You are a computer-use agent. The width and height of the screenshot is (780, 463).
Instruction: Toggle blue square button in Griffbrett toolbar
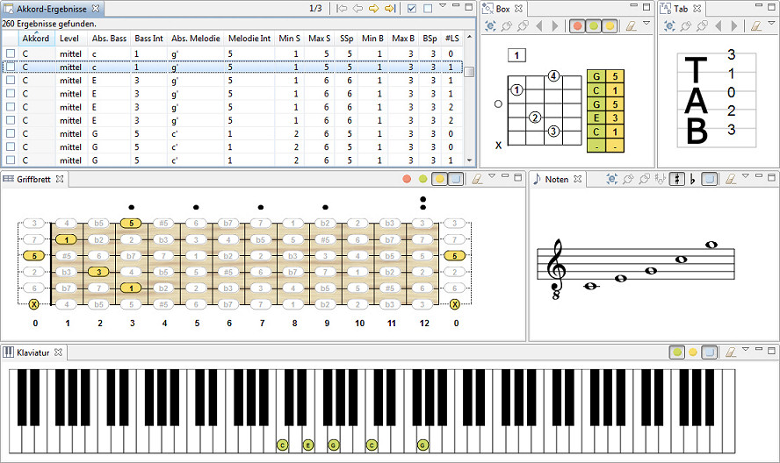pos(456,179)
